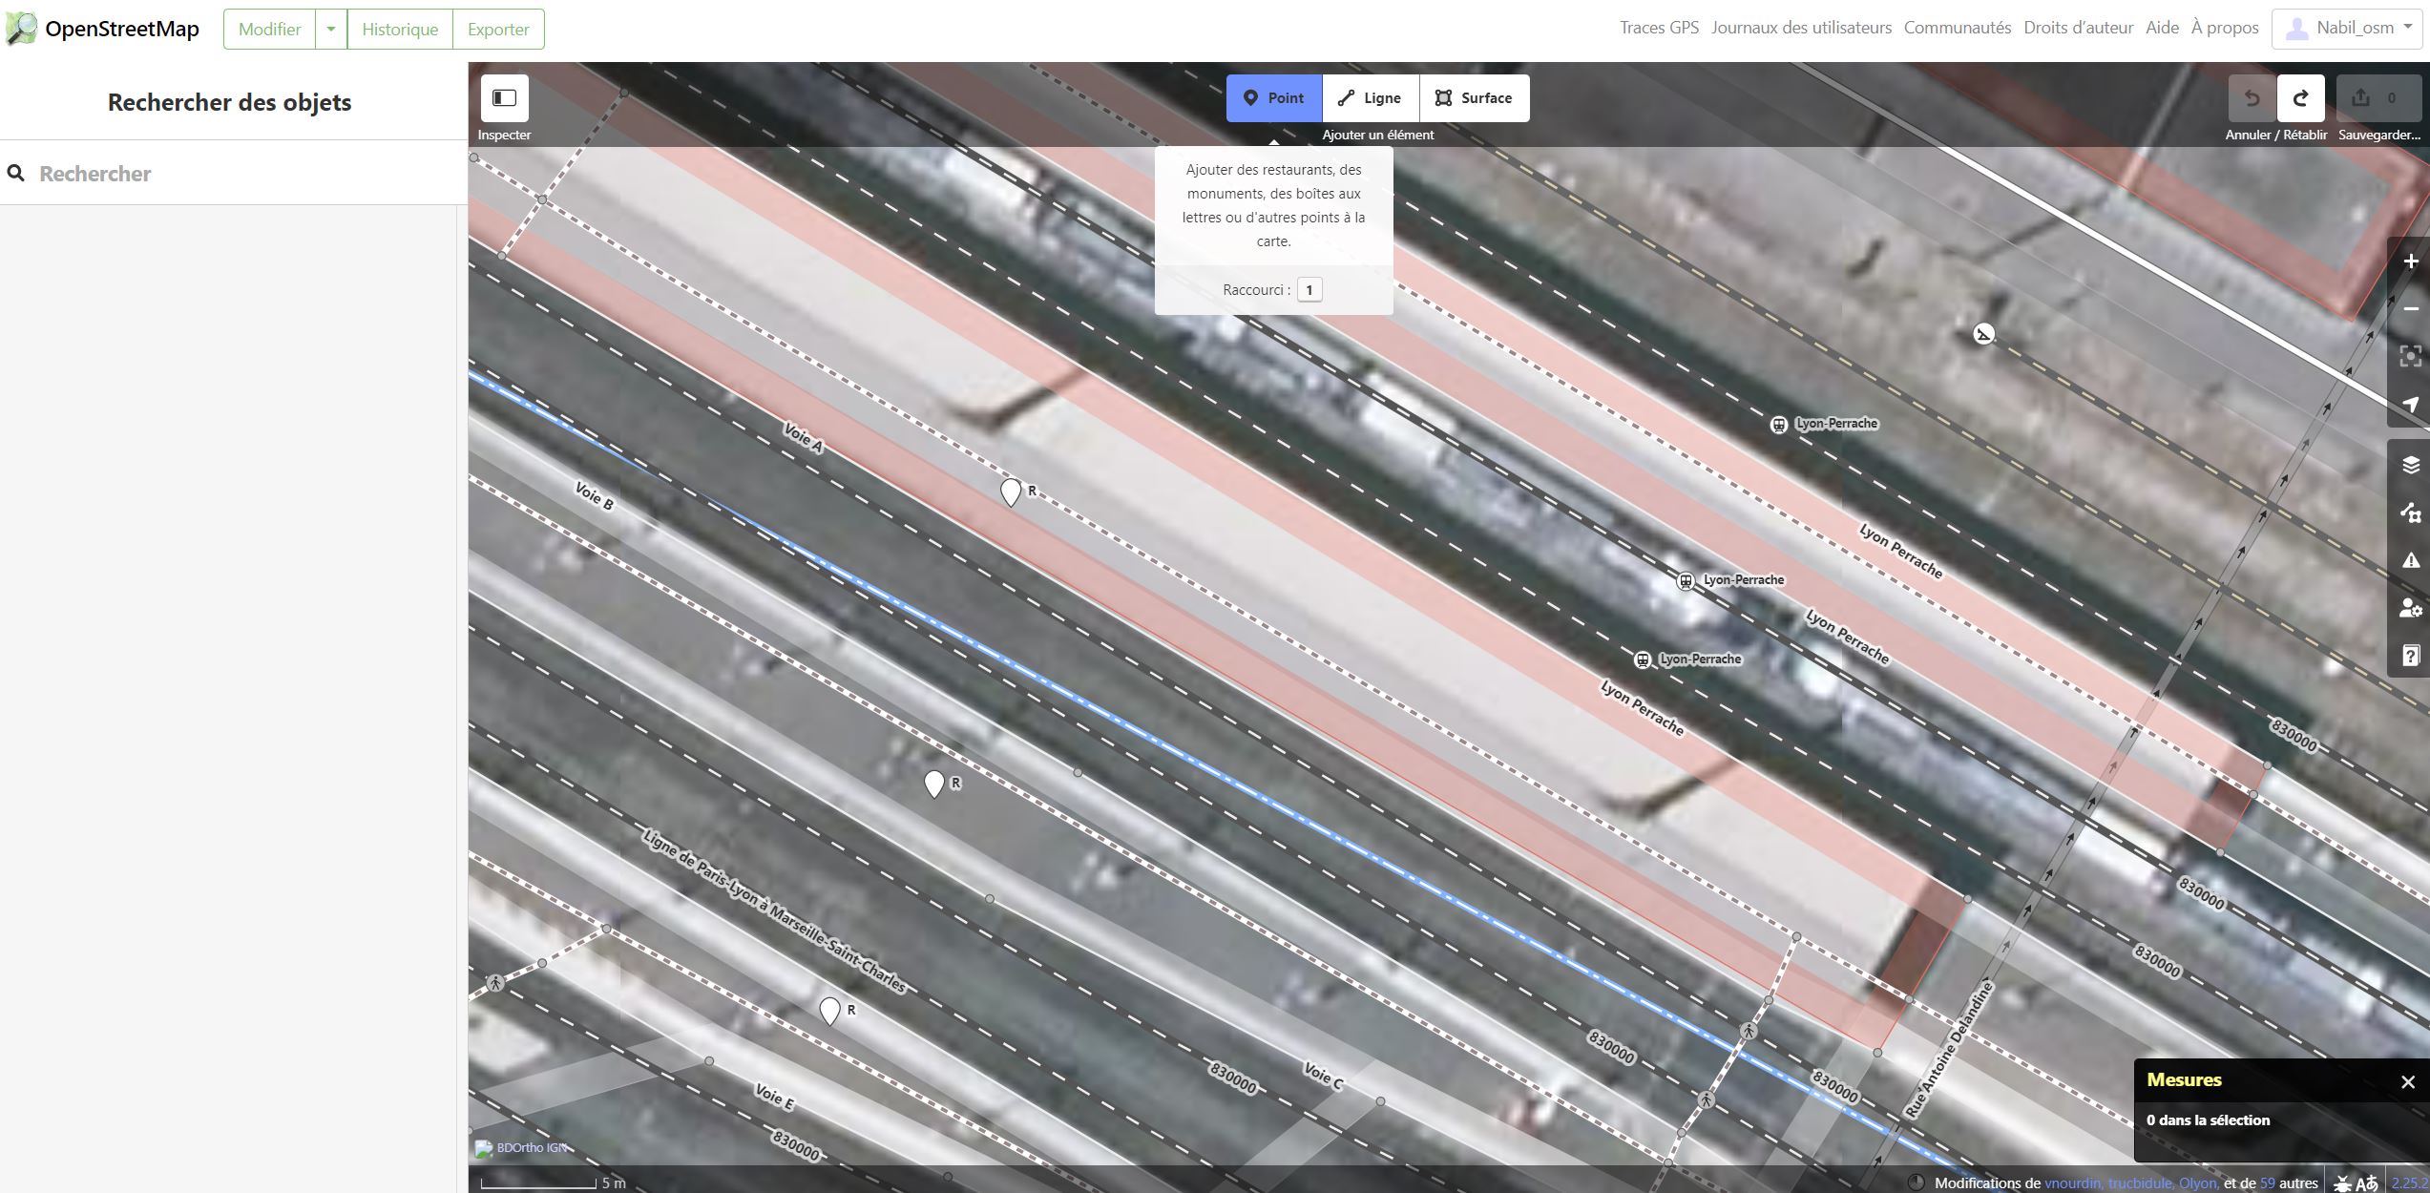The image size is (2430, 1193).
Task: Click the Annuler (undo) arrow
Action: tap(2252, 98)
